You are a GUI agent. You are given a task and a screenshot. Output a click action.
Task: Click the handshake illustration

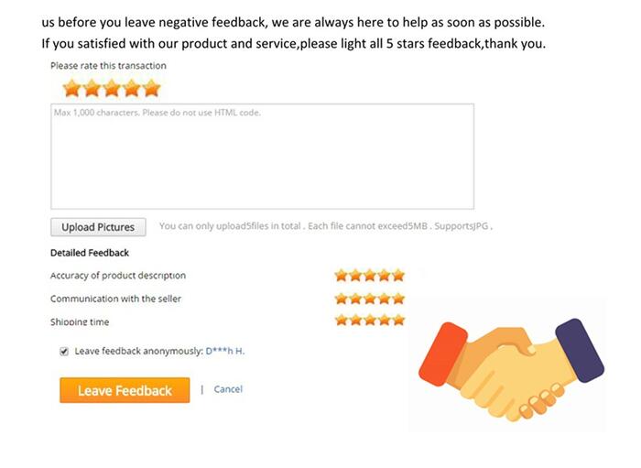point(511,370)
